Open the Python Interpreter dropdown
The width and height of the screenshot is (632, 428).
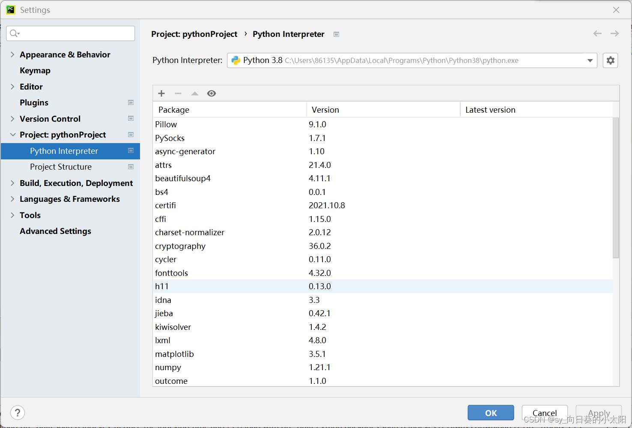click(590, 60)
